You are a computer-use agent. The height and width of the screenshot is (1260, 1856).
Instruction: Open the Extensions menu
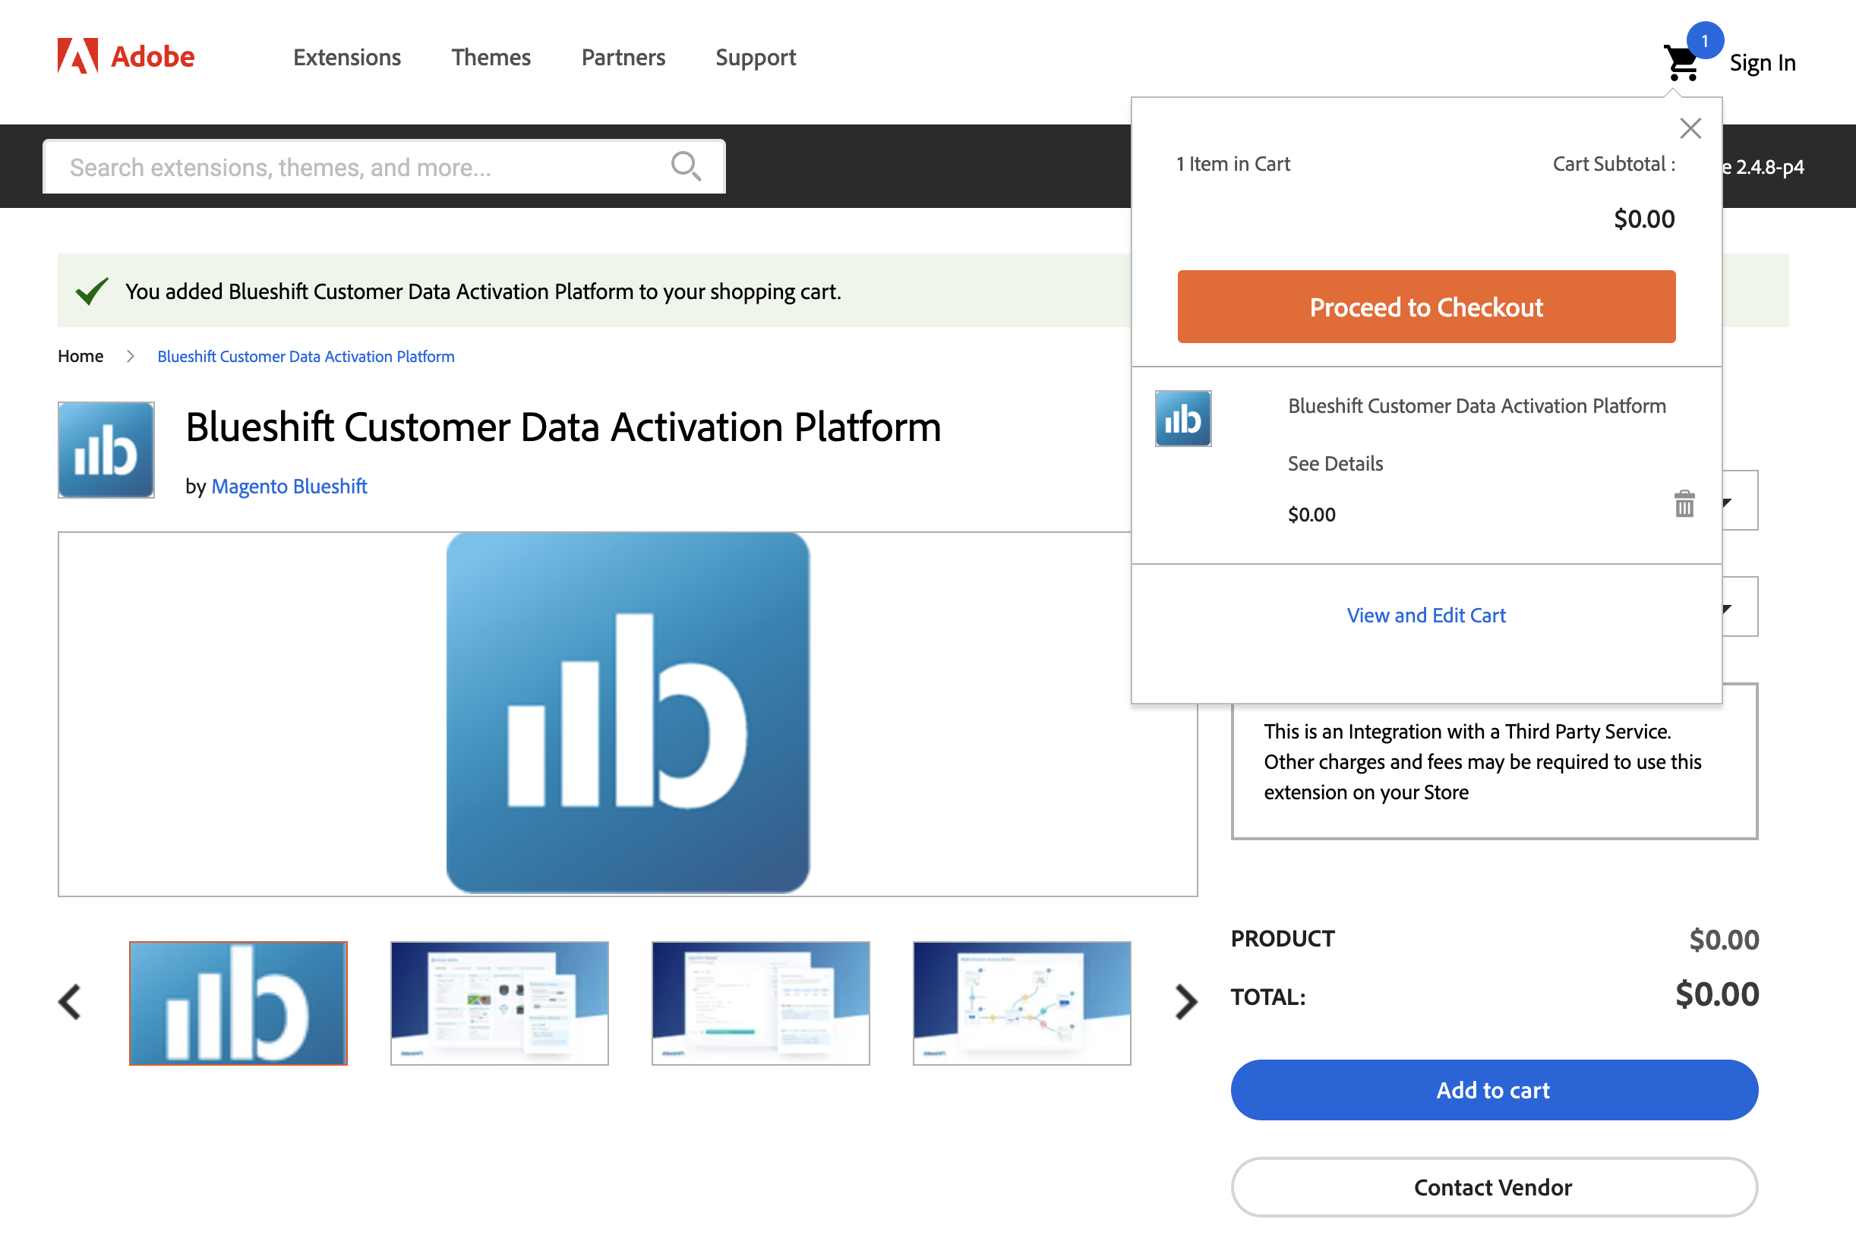coord(346,58)
